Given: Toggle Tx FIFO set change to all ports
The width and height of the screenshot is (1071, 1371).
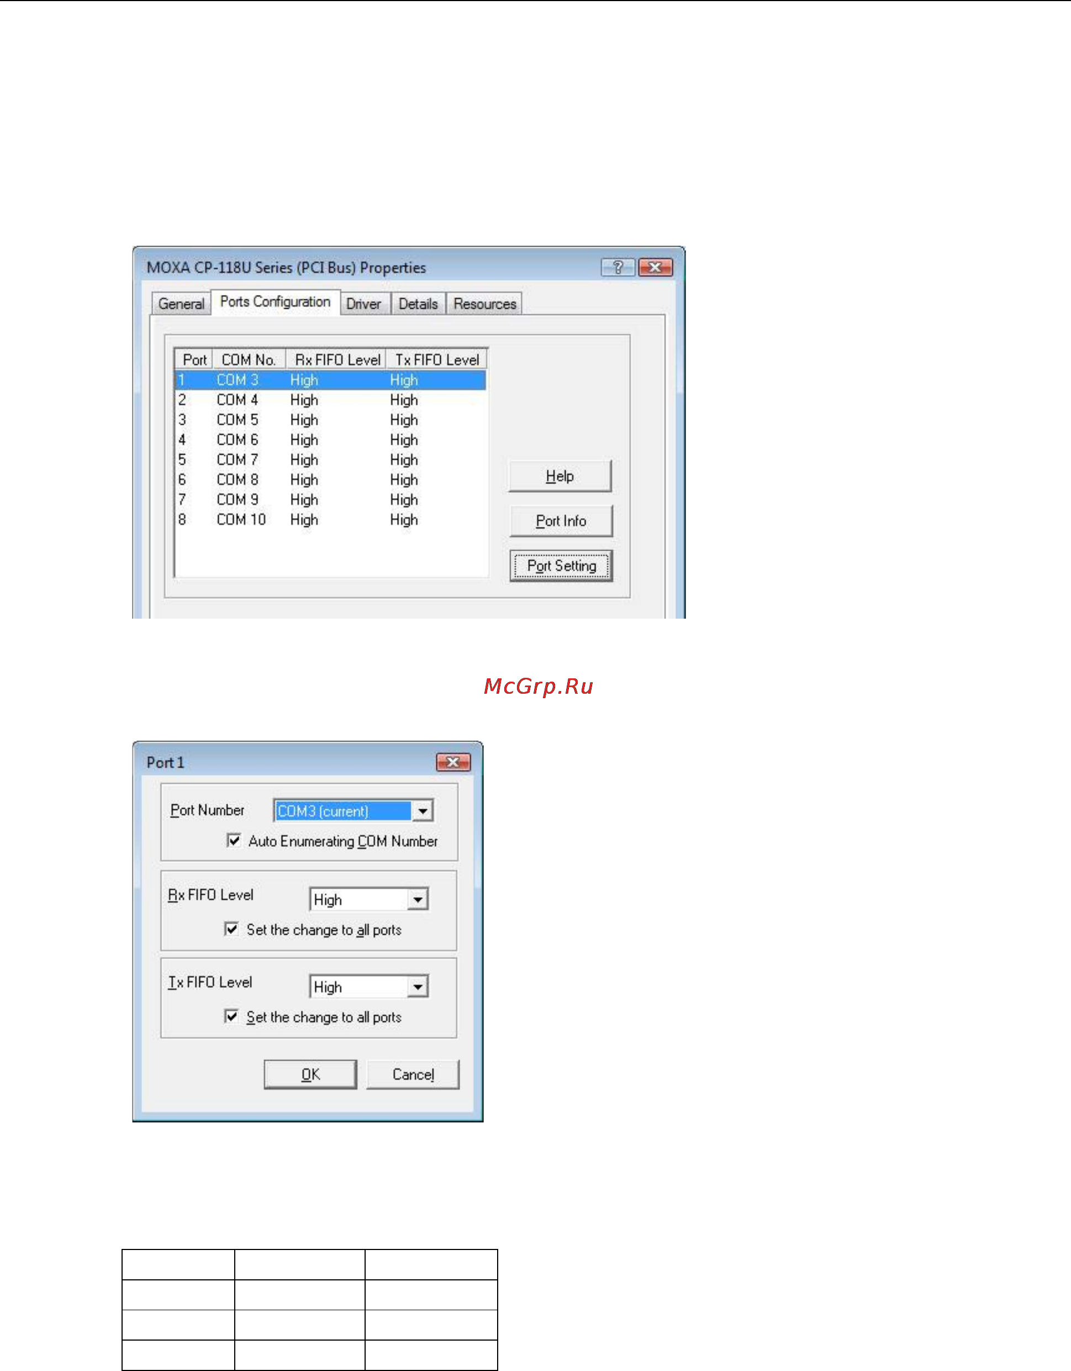Looking at the screenshot, I should pos(231,1016).
